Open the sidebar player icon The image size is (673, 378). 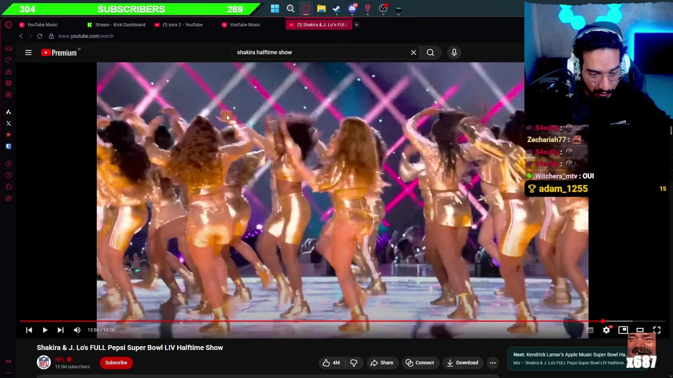(8, 164)
